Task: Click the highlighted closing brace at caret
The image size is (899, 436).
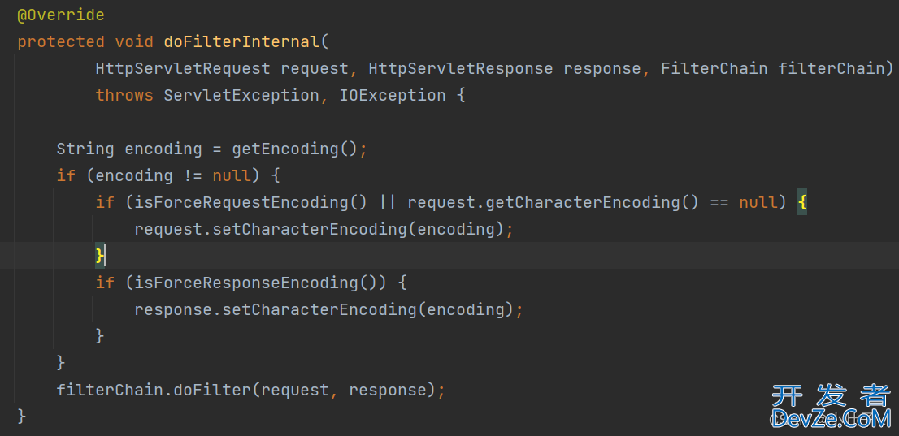Action: (x=100, y=256)
